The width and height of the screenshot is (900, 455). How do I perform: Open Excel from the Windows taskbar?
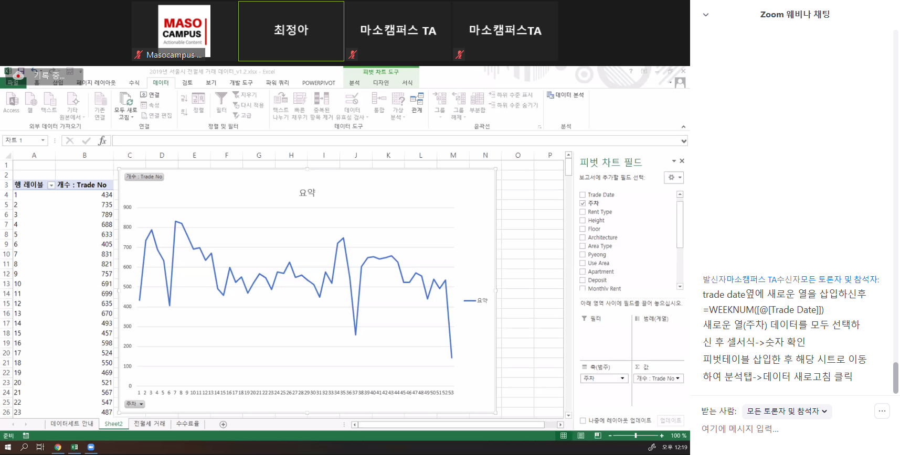pyautogui.click(x=75, y=447)
